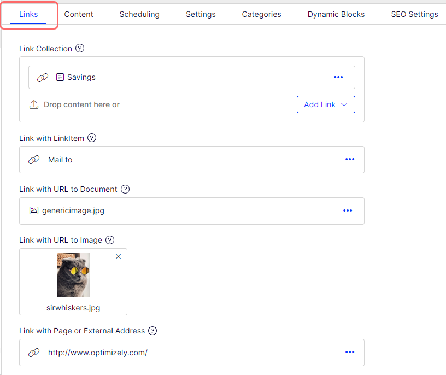Select the genericimage.jpg file name
Viewport: 446px width, 375px height.
(73, 210)
